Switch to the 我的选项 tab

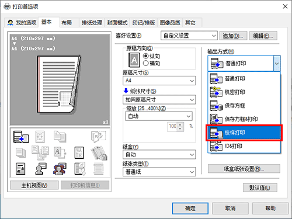[x=22, y=23]
